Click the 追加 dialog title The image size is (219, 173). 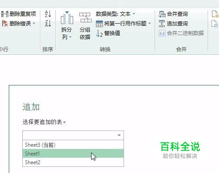tap(31, 107)
